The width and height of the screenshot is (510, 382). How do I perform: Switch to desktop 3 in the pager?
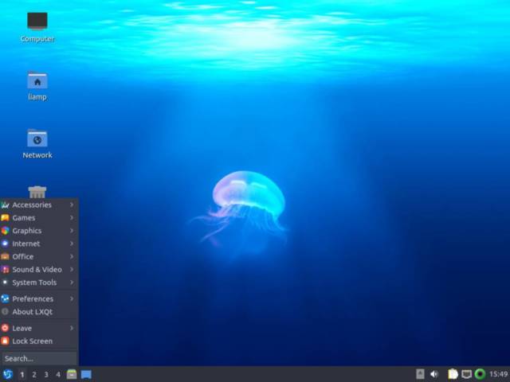pos(46,375)
